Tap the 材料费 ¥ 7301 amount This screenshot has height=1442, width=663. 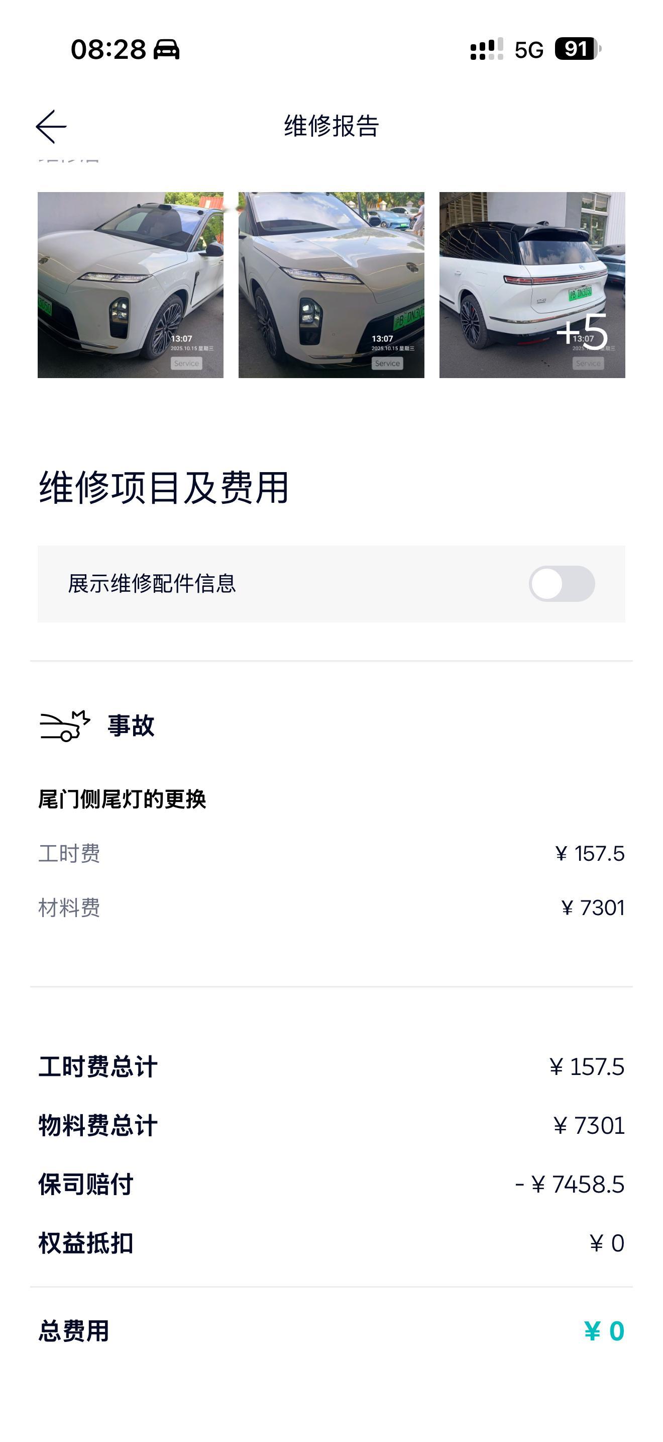tap(593, 908)
